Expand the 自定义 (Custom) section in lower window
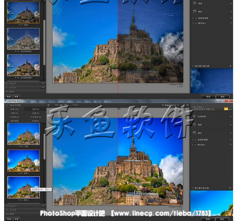 13,206
